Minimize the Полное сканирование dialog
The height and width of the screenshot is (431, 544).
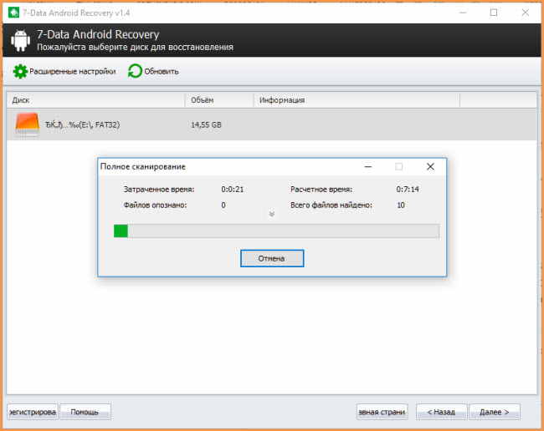[368, 167]
